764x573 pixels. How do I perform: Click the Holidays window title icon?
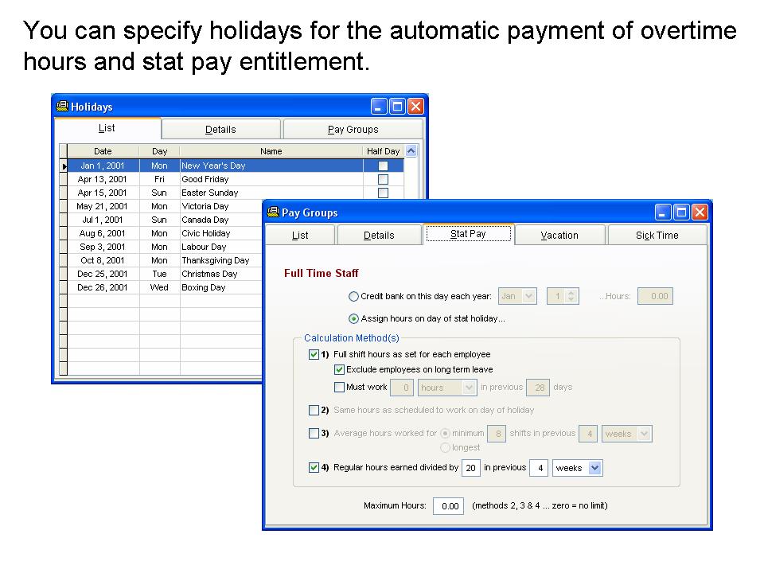coord(61,107)
